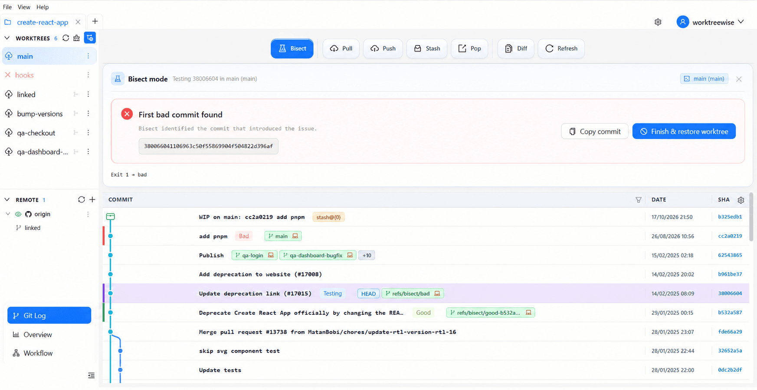The height and width of the screenshot is (390, 757).
Task: Click the branch icon next to linked worktree
Action: tap(76, 94)
